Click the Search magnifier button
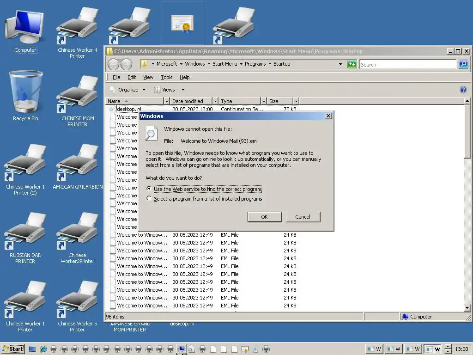473x355 pixels. click(x=463, y=64)
